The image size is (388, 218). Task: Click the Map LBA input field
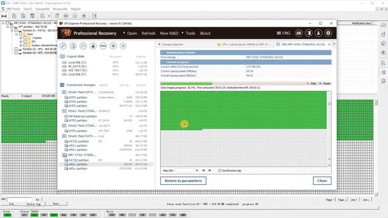185,171
